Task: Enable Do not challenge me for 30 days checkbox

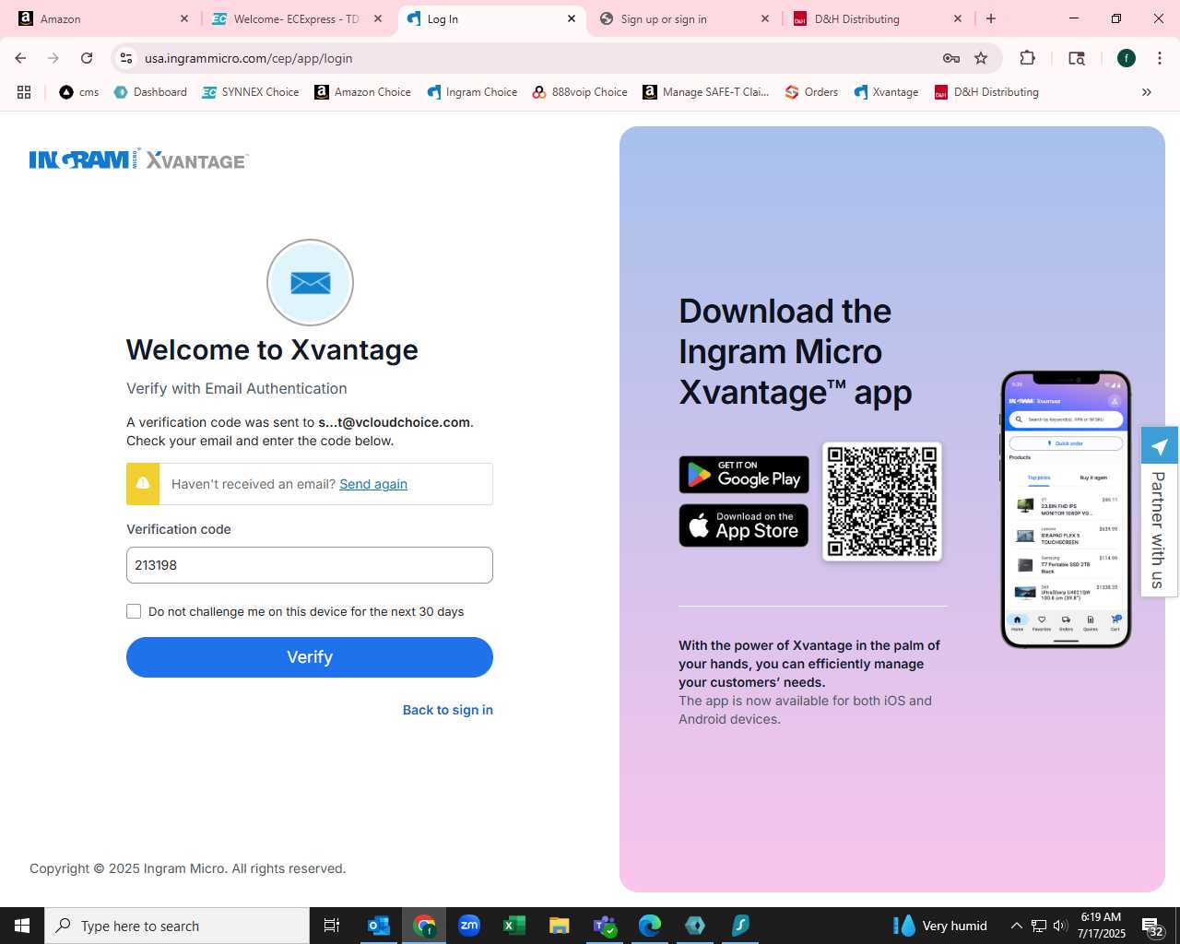Action: tap(134, 611)
